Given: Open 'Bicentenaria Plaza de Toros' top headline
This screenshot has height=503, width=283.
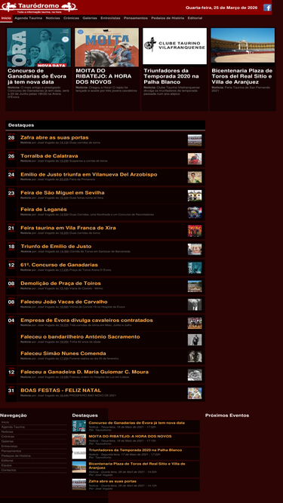Looking at the screenshot, I should click(242, 76).
